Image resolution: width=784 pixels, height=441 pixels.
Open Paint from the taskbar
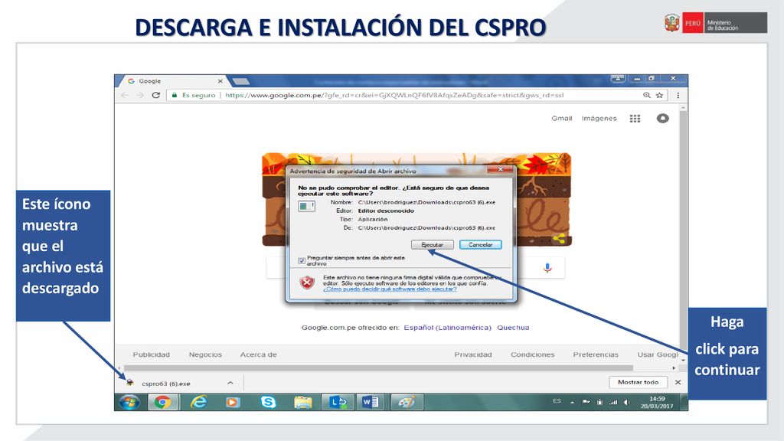(406, 402)
